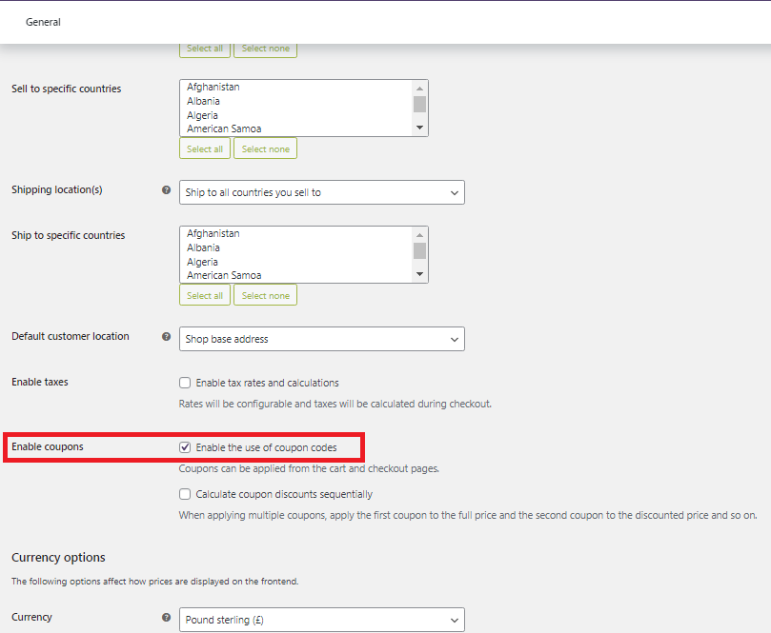Screen dimensions: 771x633
Task: Check Calculate coupon discounts sequentially
Action: [185, 494]
